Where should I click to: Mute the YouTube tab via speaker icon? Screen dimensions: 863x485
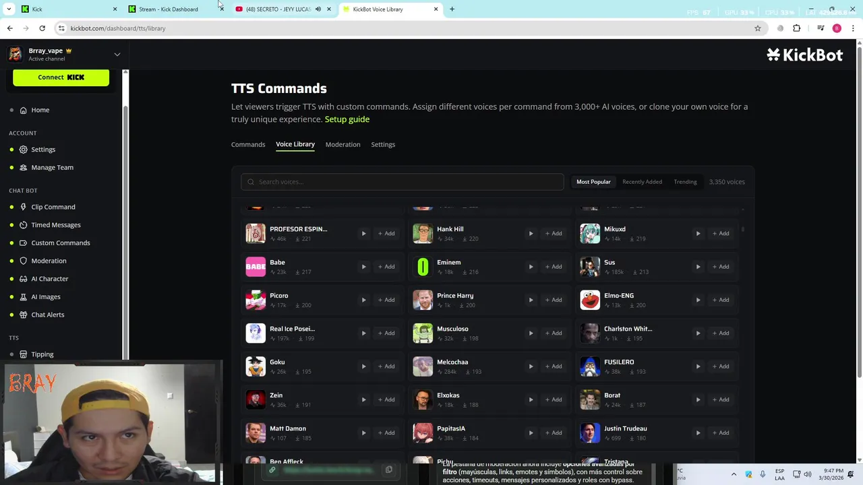pyautogui.click(x=318, y=9)
